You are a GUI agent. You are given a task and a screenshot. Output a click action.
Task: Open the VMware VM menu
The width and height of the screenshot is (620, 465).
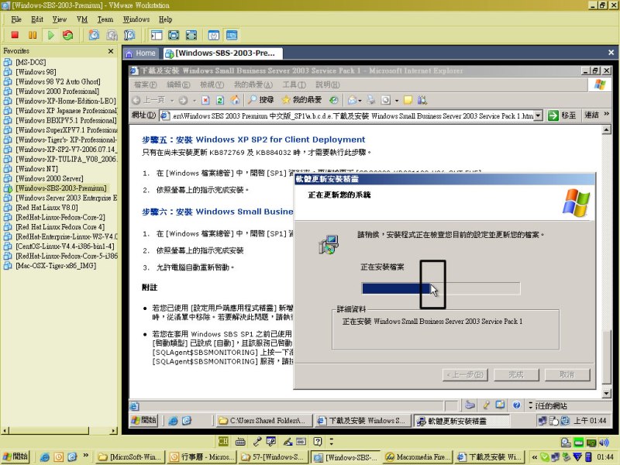[82, 19]
